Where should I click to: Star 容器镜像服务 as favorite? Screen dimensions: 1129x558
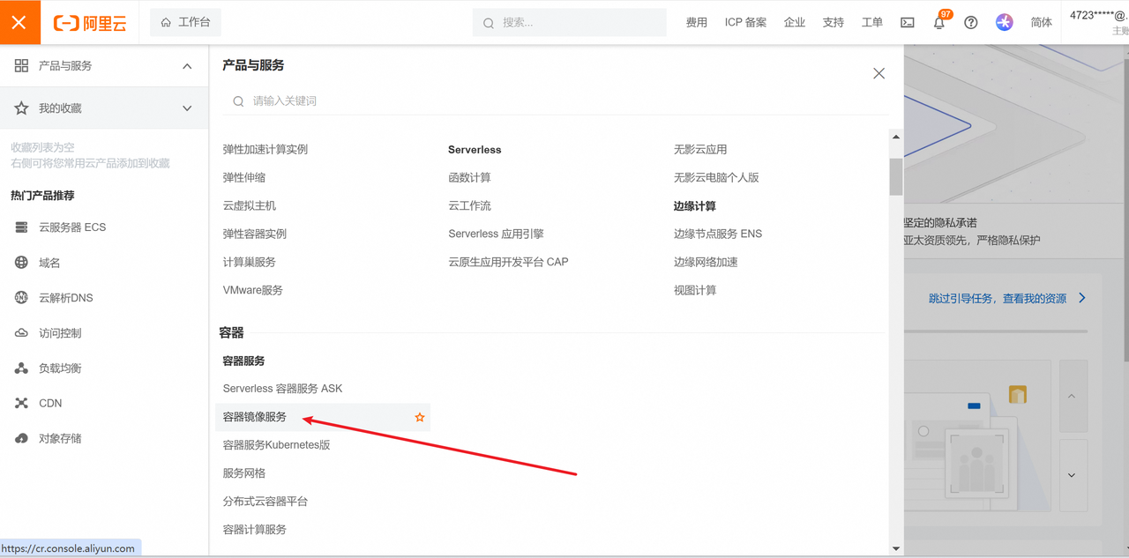tap(420, 417)
